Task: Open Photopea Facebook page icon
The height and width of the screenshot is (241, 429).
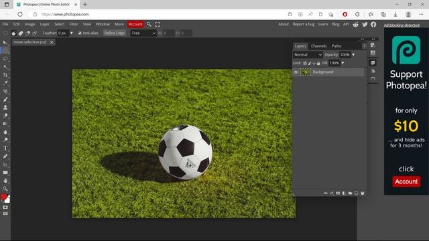Action: point(373,24)
